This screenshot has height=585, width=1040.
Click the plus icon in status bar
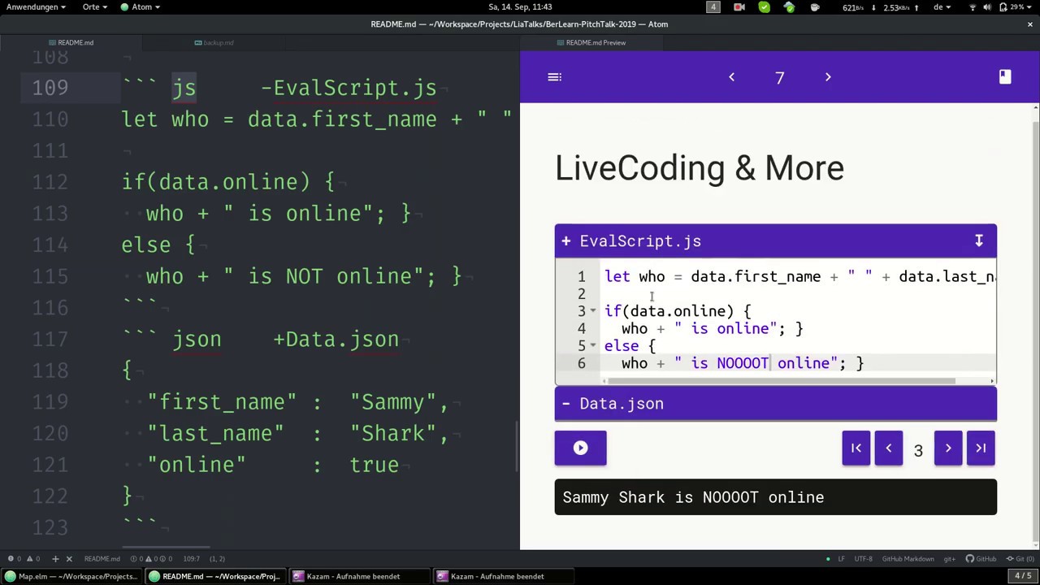(55, 559)
